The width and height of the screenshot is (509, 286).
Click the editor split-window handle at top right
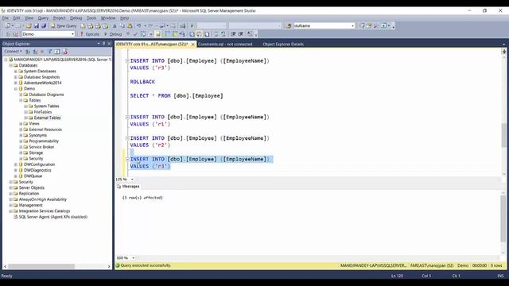(503, 51)
